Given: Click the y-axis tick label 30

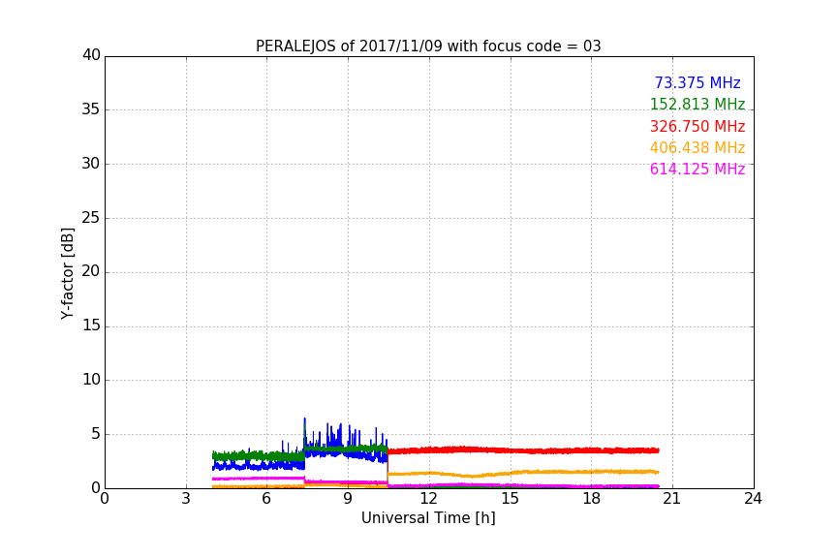Looking at the screenshot, I should pyautogui.click(x=91, y=164).
